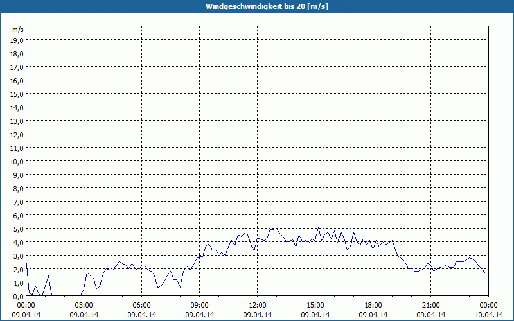Select the 'm/s' axis unit label
This screenshot has width=514, height=321.
pyautogui.click(x=18, y=30)
